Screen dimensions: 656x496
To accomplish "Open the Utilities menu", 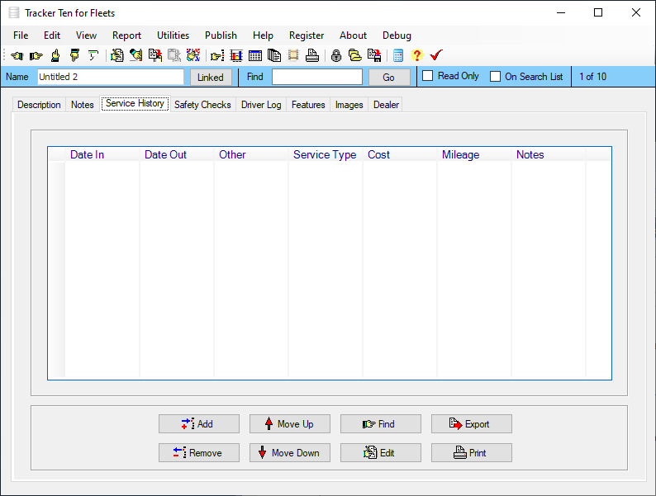I will (173, 35).
